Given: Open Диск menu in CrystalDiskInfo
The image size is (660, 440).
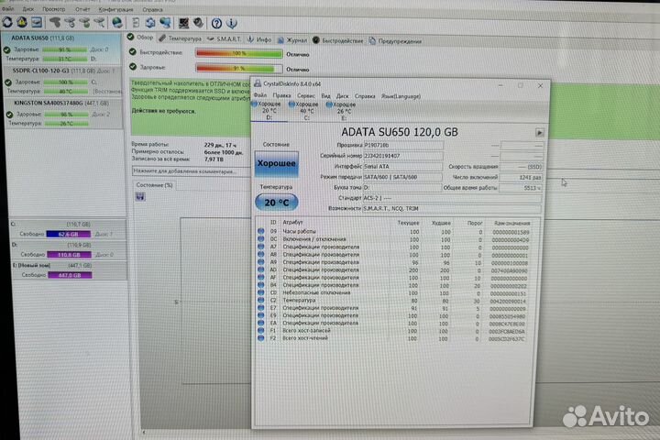Looking at the screenshot, I should pyautogui.click(x=342, y=96).
